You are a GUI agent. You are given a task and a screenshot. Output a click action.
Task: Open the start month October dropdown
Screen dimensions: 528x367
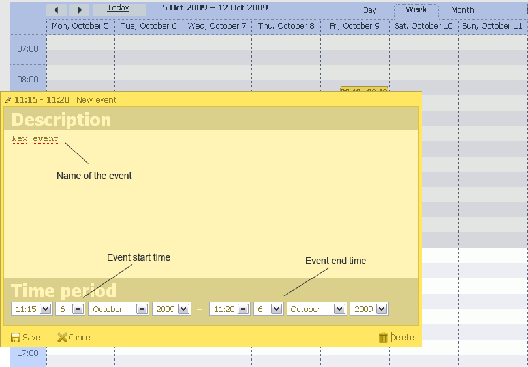pyautogui.click(x=142, y=309)
